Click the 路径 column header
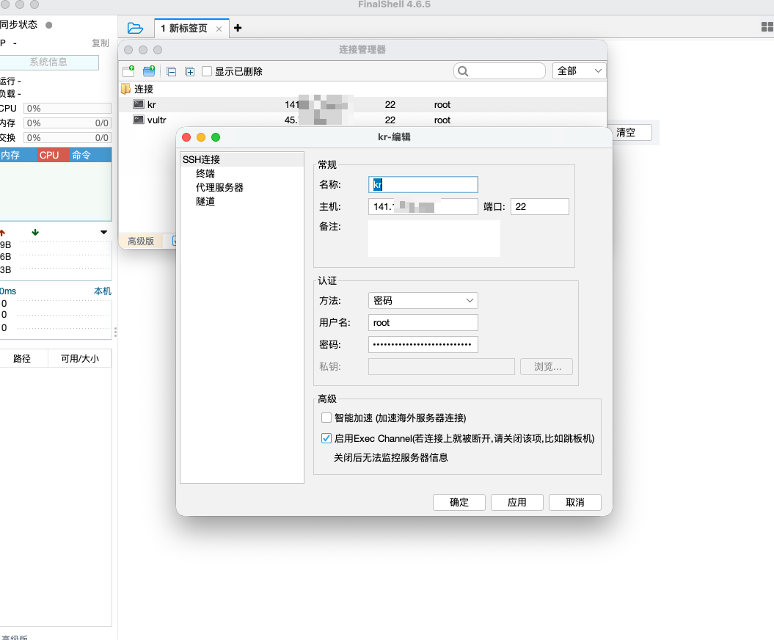774x640 pixels. coord(22,358)
